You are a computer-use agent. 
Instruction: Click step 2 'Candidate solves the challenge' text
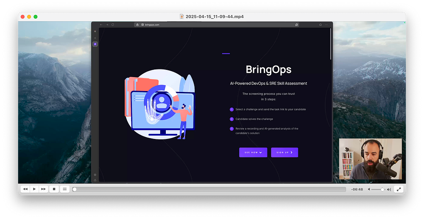[254, 119]
